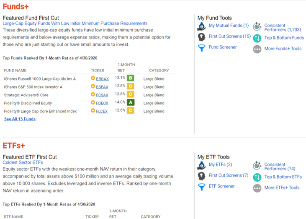Click the orange plus icon beside FDEQX
306x219 pixels.
tap(93, 102)
